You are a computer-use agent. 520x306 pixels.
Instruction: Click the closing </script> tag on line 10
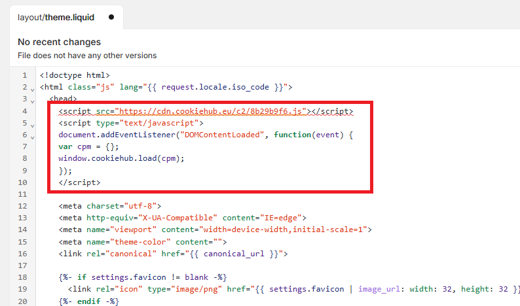80,182
